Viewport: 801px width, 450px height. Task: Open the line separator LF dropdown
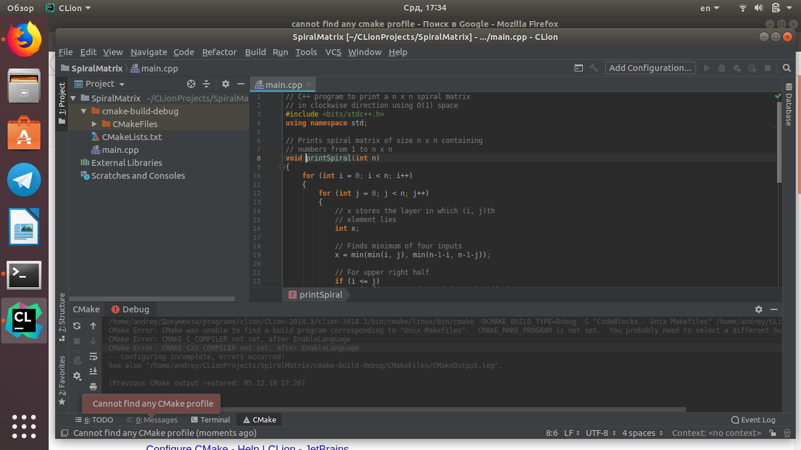click(x=571, y=433)
